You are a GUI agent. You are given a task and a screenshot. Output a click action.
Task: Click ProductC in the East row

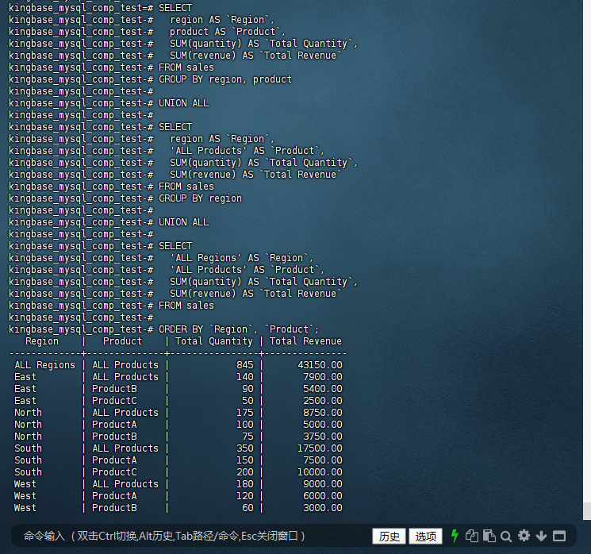[114, 401]
